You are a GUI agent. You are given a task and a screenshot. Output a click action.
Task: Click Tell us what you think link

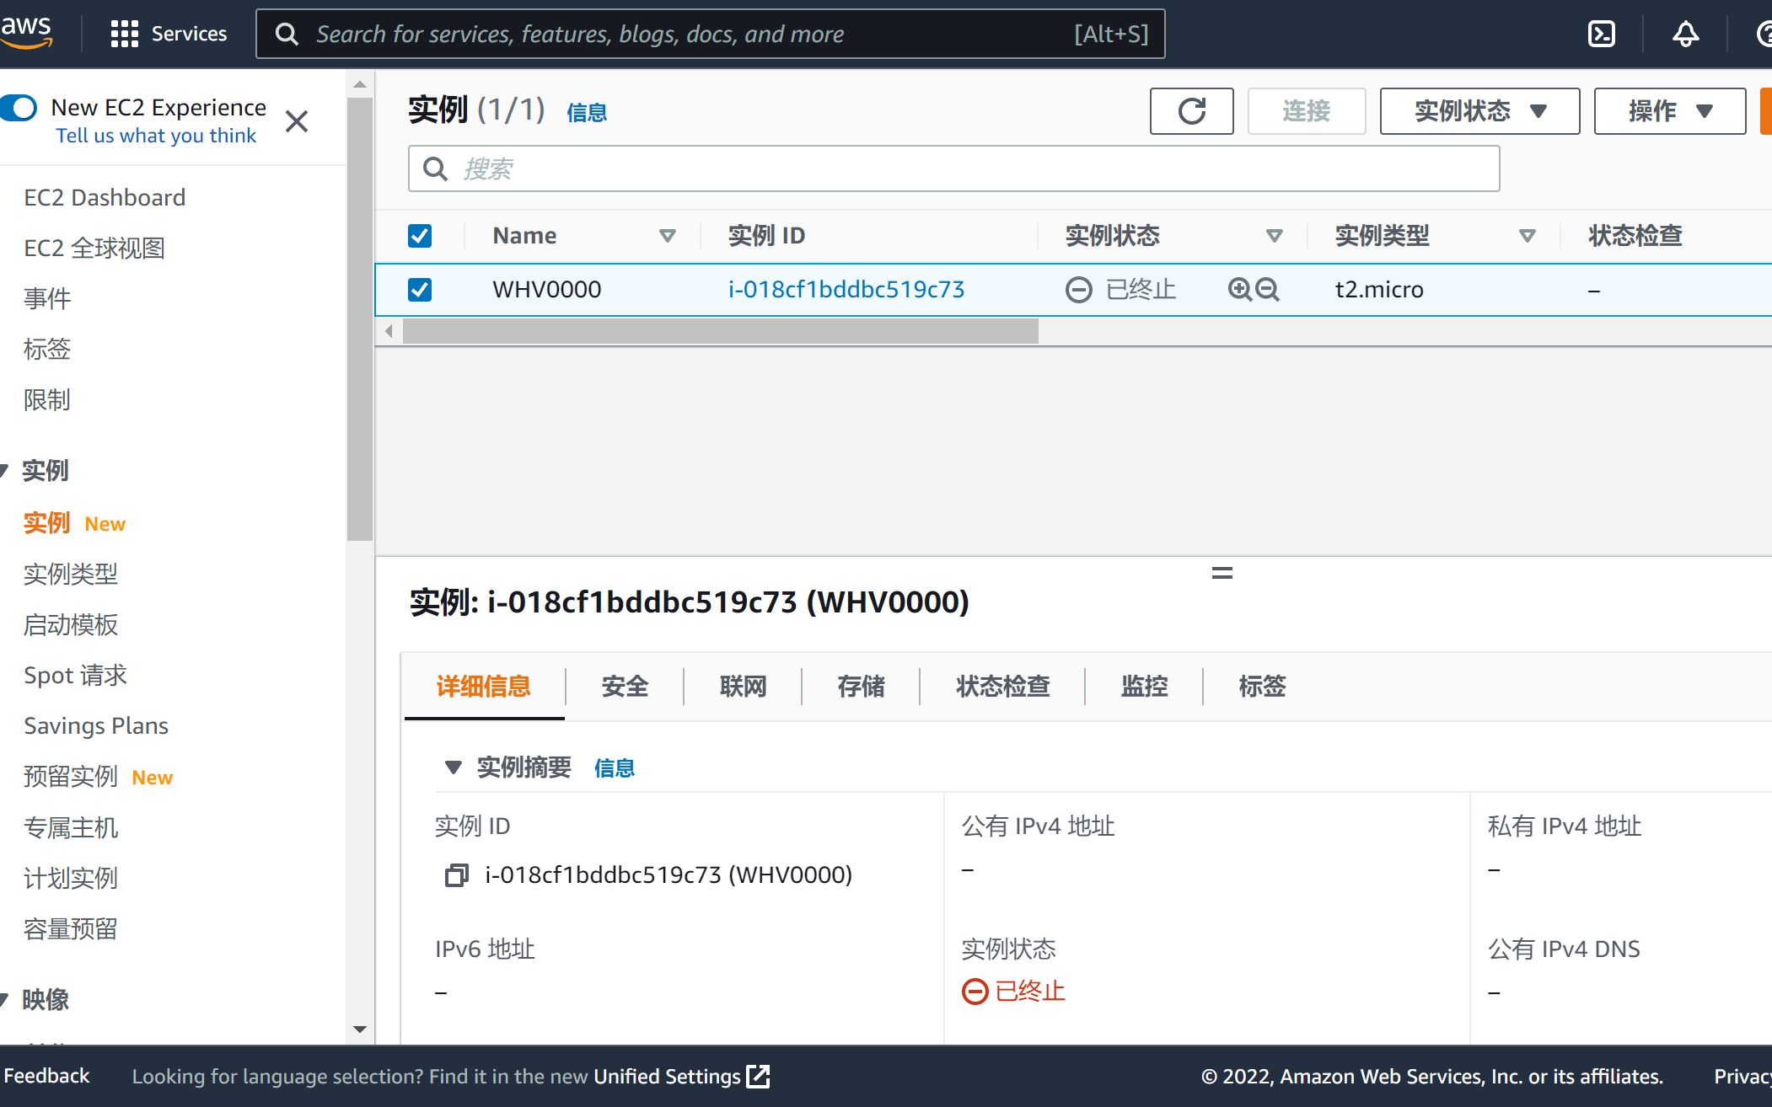[156, 136]
